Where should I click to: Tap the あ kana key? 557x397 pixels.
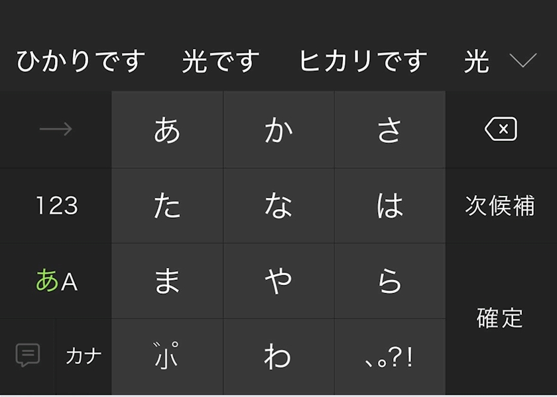coord(167,130)
